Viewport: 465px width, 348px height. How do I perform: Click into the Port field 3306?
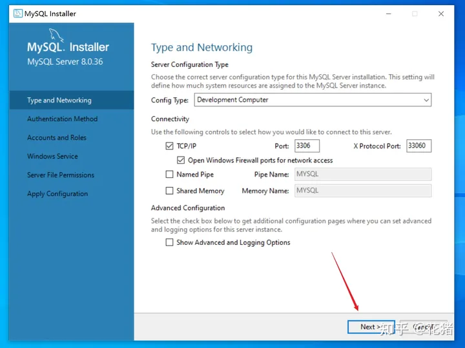[307, 146]
